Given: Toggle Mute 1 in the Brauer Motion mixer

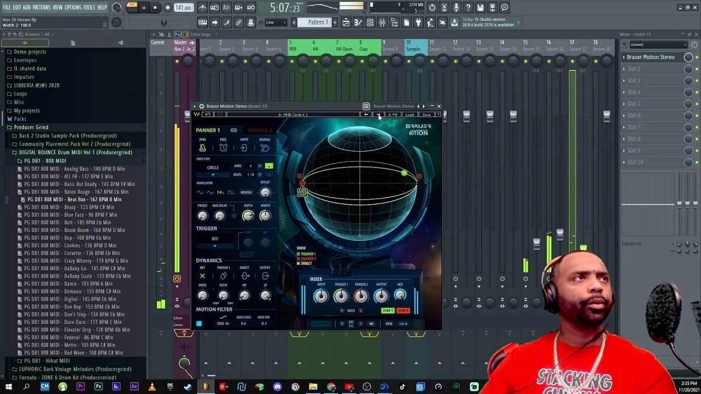Looking at the screenshot, I should click(x=342, y=310).
